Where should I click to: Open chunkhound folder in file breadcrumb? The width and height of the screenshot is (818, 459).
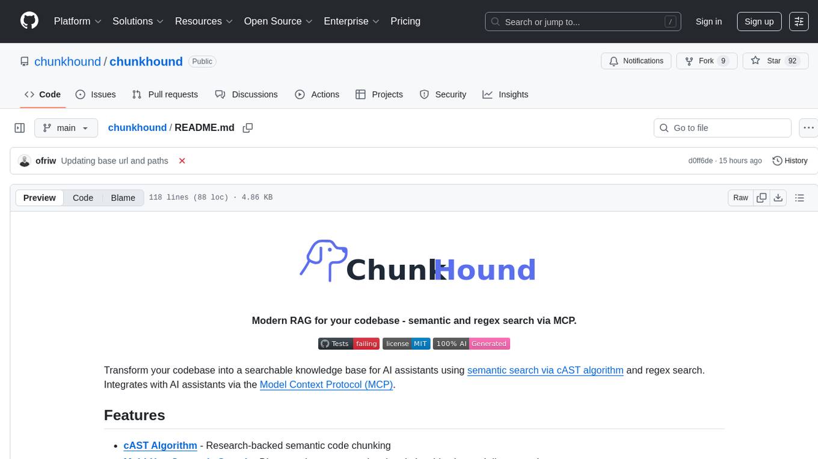(137, 127)
